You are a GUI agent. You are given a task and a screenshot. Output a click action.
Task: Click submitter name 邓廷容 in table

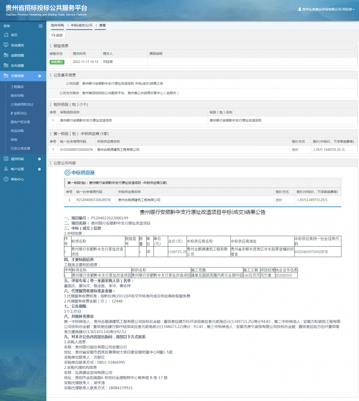(x=108, y=62)
